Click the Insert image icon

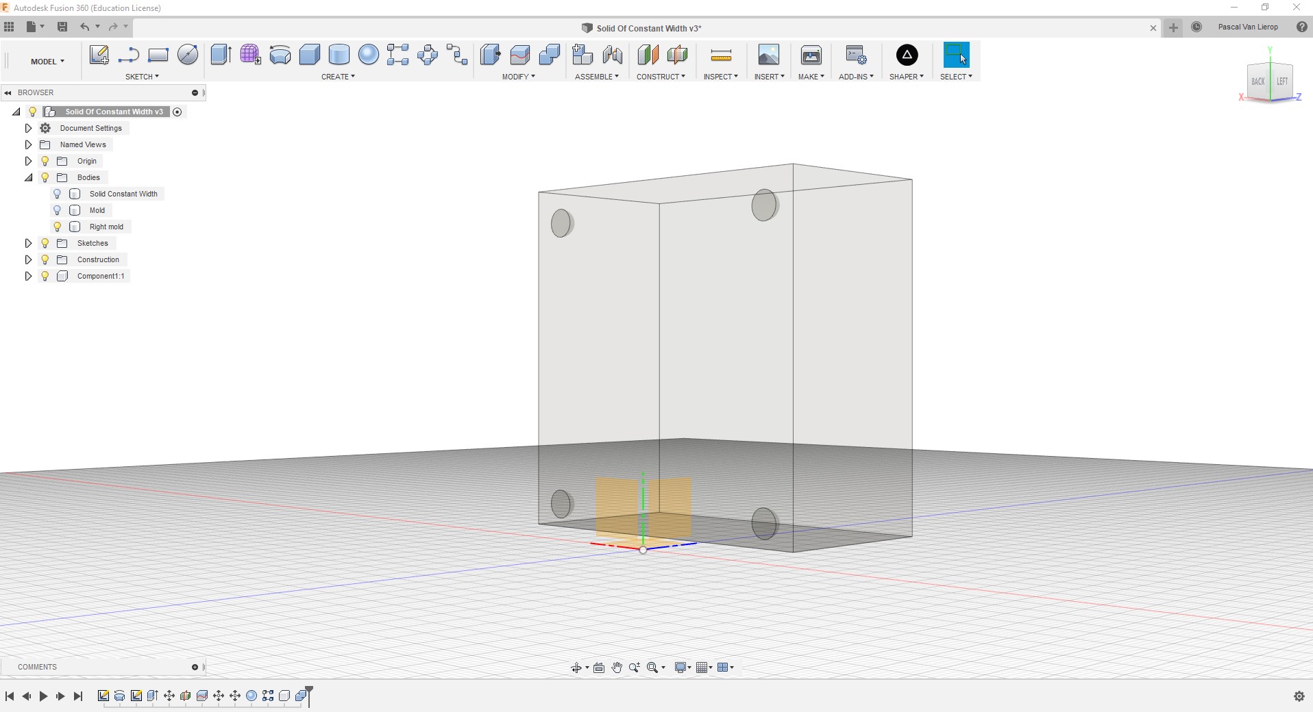coord(768,55)
